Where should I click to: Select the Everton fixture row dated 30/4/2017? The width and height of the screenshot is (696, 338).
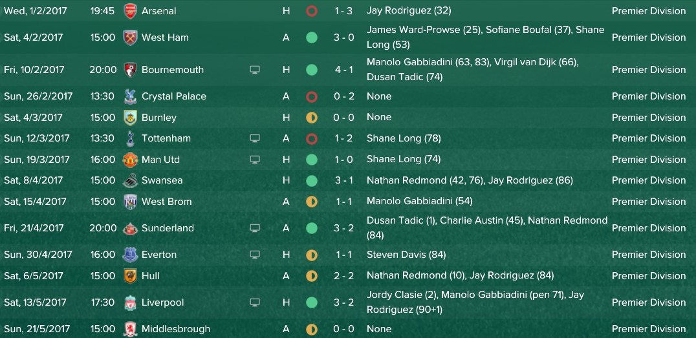click(348, 255)
